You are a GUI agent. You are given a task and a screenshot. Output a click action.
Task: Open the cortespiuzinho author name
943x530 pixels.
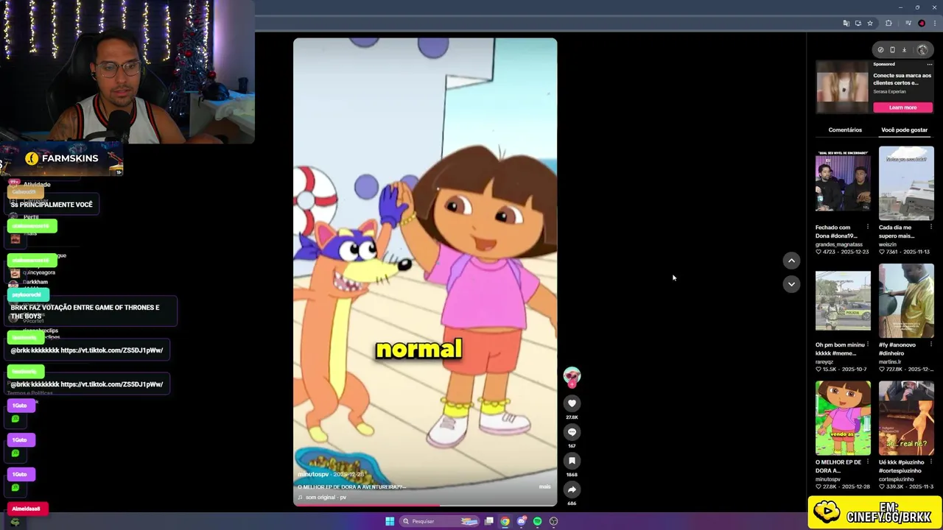click(x=896, y=479)
